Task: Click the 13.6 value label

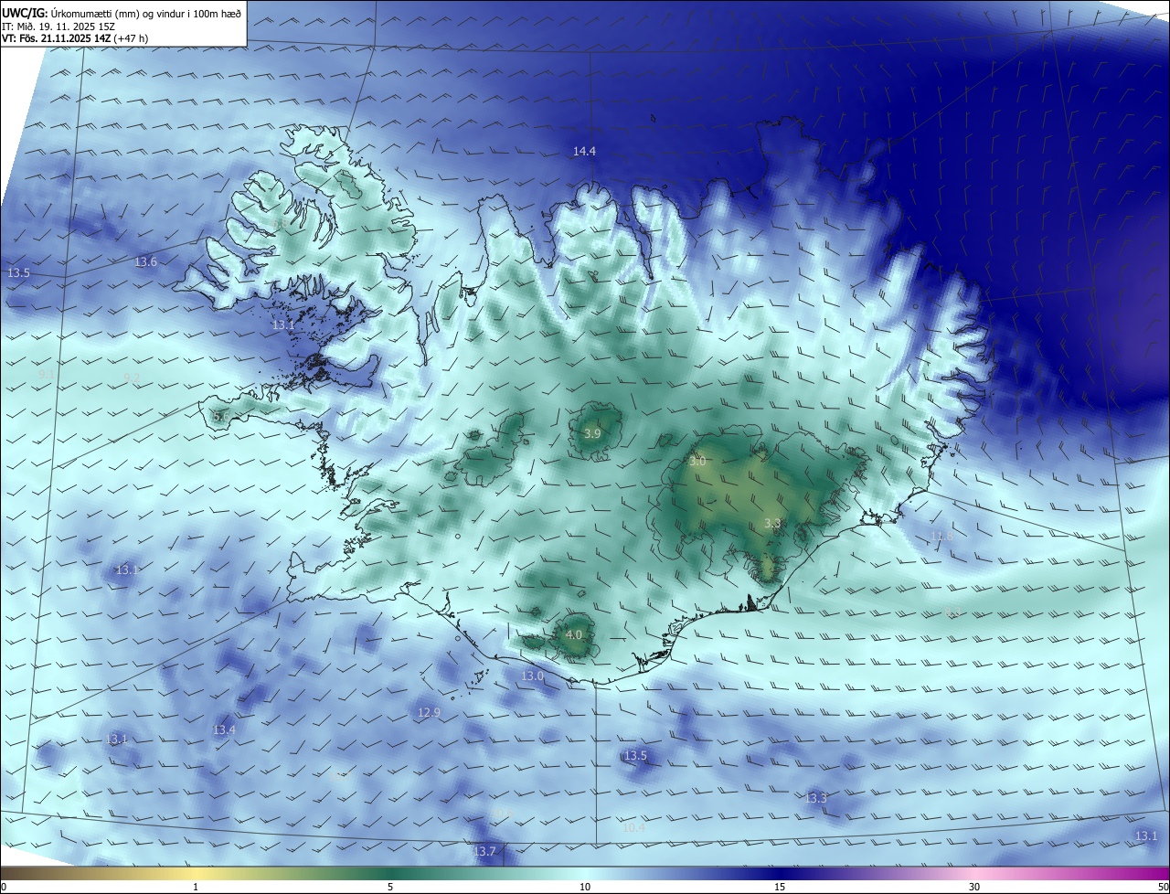Action: click(x=146, y=262)
